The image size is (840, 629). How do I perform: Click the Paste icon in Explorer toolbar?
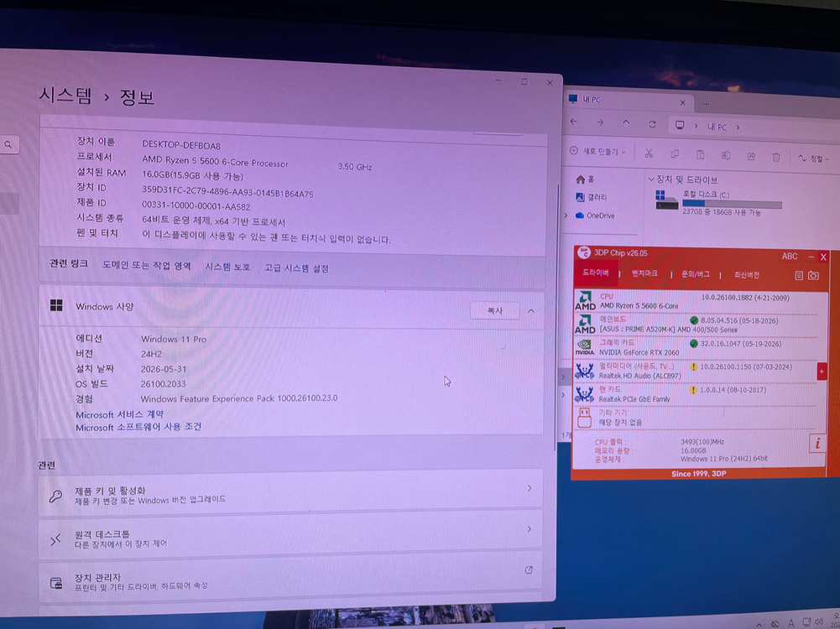pos(700,154)
